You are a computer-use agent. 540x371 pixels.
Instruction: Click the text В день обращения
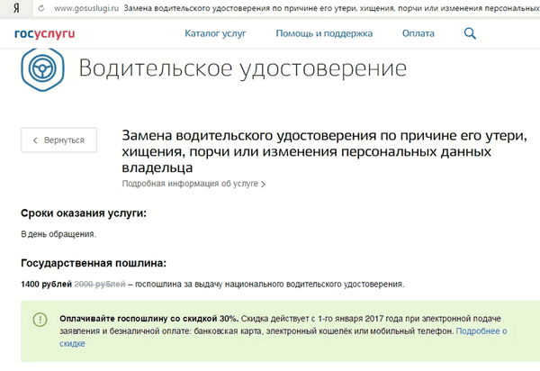click(x=58, y=234)
